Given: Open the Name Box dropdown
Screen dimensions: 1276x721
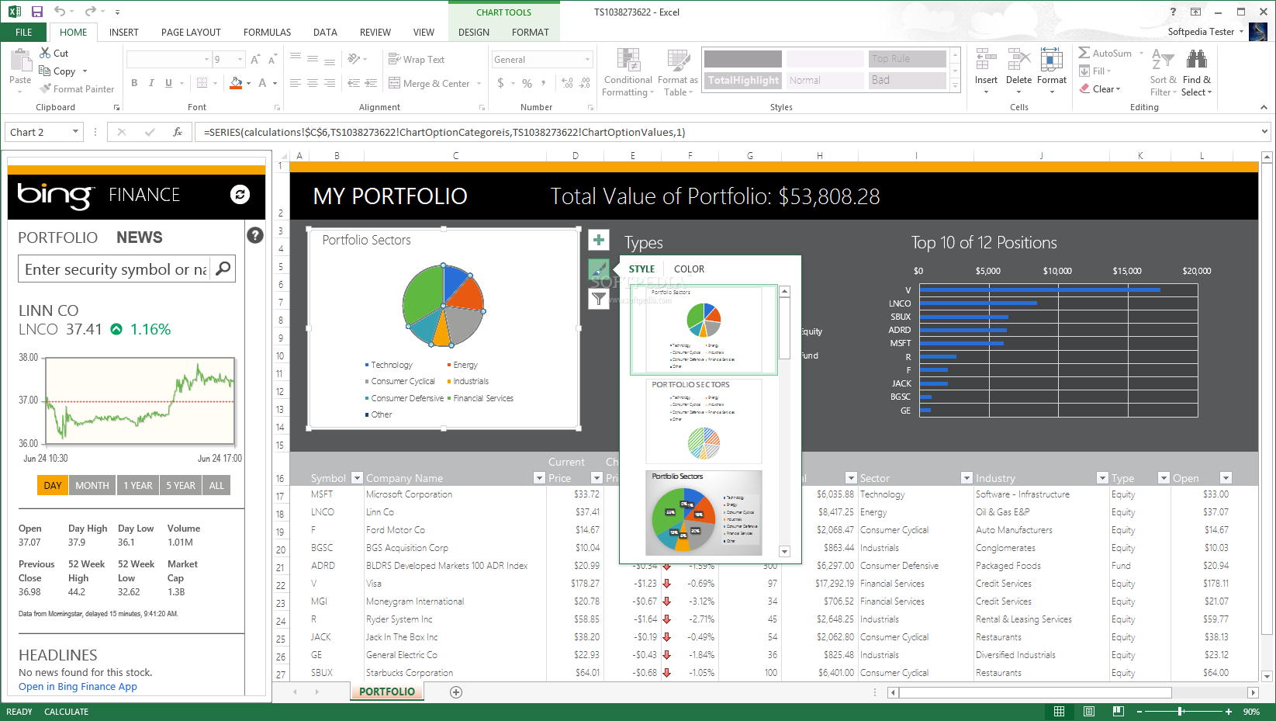Looking at the screenshot, I should tap(75, 132).
